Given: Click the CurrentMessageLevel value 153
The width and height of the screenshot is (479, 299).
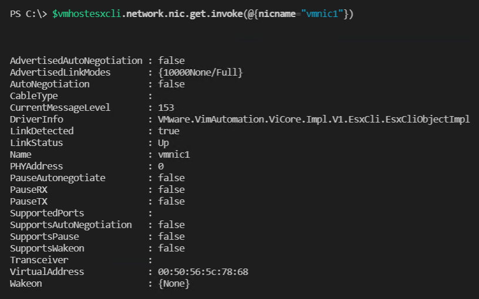Looking at the screenshot, I should (166, 107).
